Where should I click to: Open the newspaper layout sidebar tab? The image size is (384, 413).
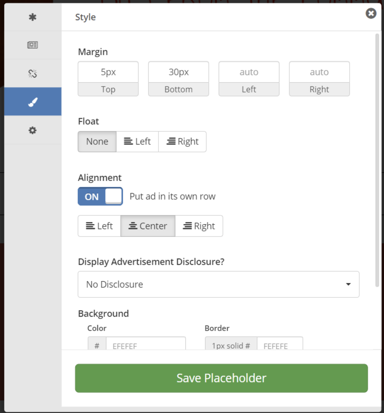33,45
